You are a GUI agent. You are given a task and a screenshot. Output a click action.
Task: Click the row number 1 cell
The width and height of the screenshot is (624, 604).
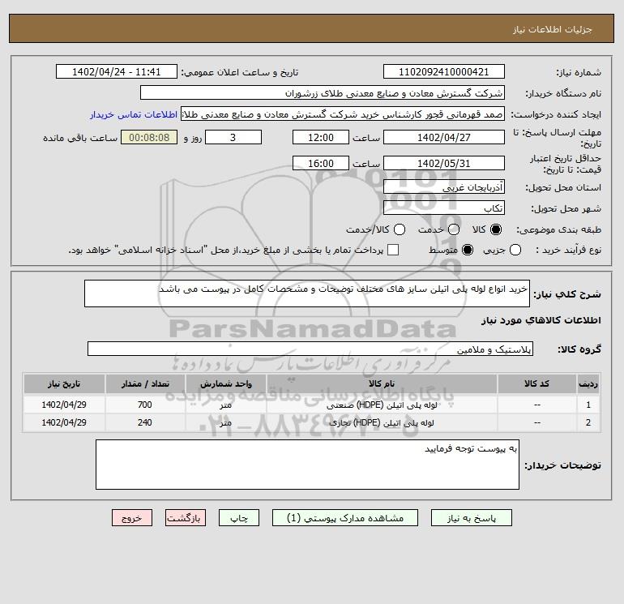point(588,405)
